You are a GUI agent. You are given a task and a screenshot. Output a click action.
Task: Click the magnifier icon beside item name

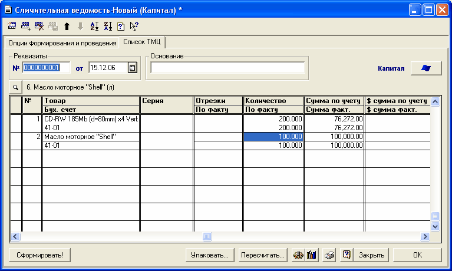click(15, 87)
